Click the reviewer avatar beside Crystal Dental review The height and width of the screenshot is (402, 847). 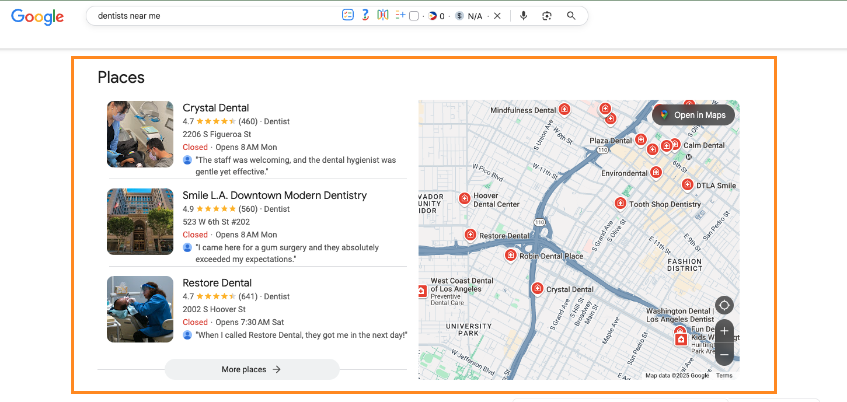click(x=187, y=160)
